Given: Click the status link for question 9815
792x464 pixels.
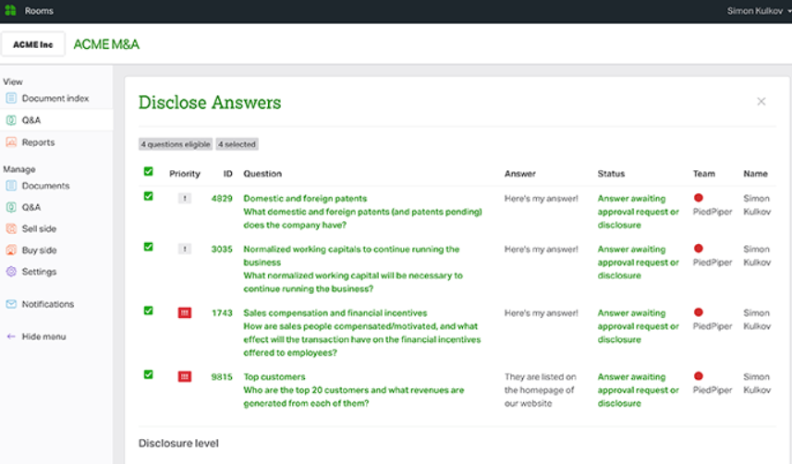Looking at the screenshot, I should coord(638,390).
